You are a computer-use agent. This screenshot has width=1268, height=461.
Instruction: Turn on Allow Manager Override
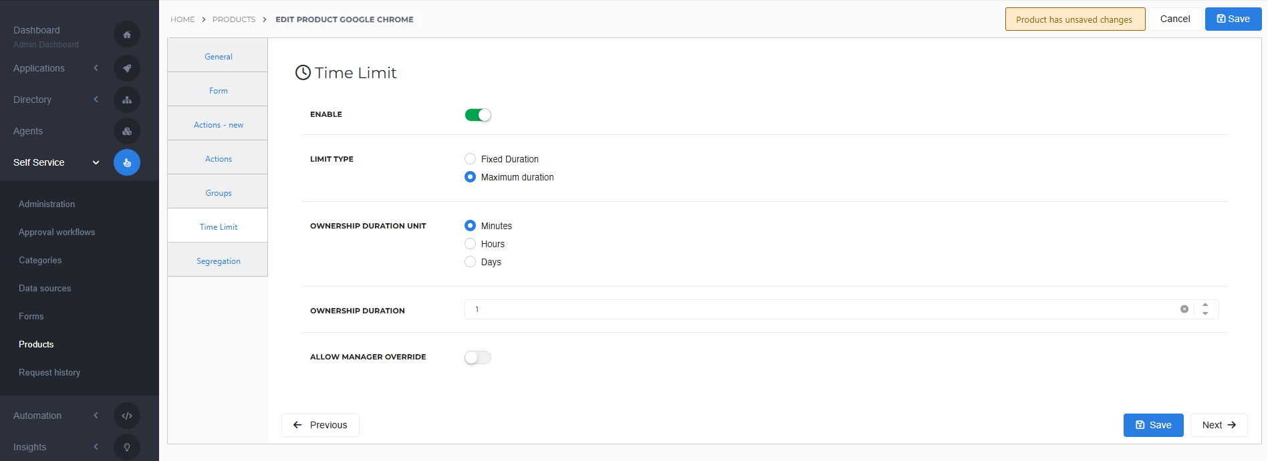[x=478, y=357]
